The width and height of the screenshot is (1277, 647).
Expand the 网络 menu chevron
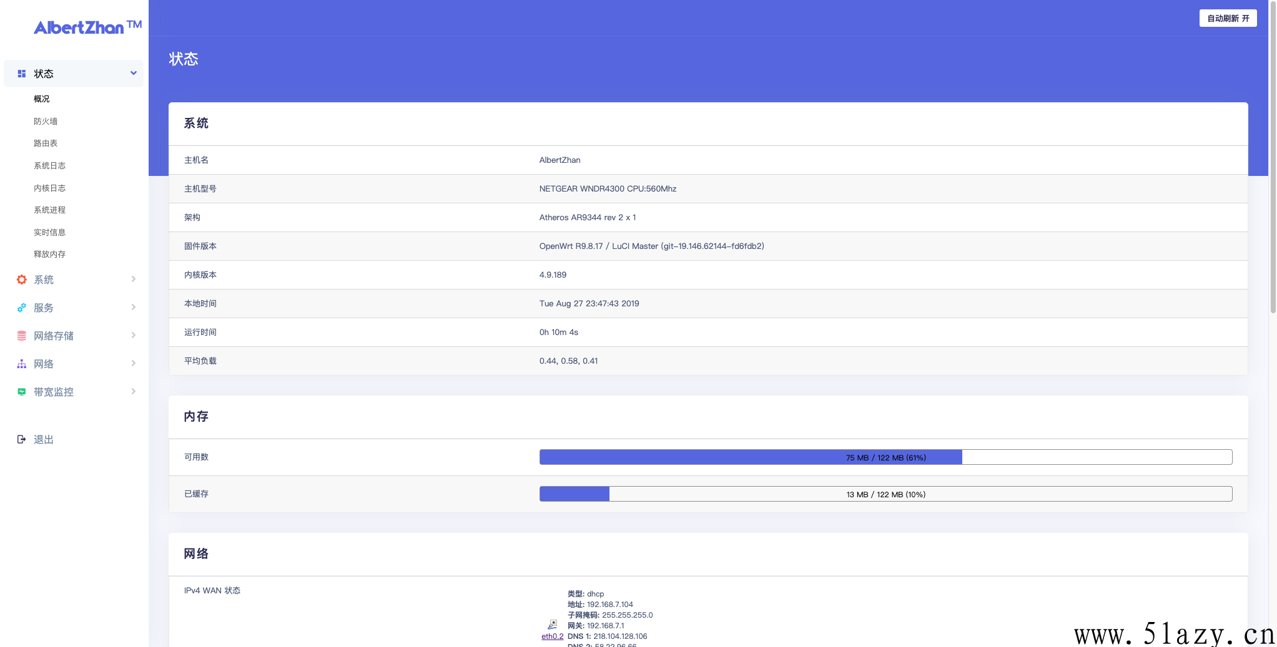tap(134, 363)
